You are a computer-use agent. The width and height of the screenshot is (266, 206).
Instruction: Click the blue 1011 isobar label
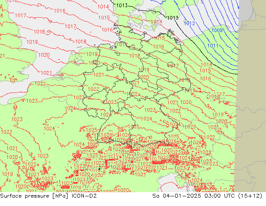(x=213, y=45)
